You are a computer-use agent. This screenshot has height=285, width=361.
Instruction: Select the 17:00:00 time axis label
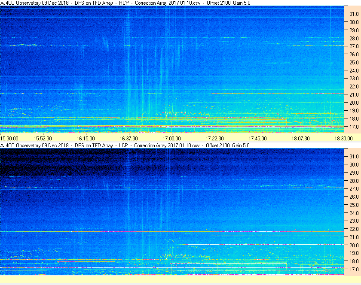click(172, 139)
